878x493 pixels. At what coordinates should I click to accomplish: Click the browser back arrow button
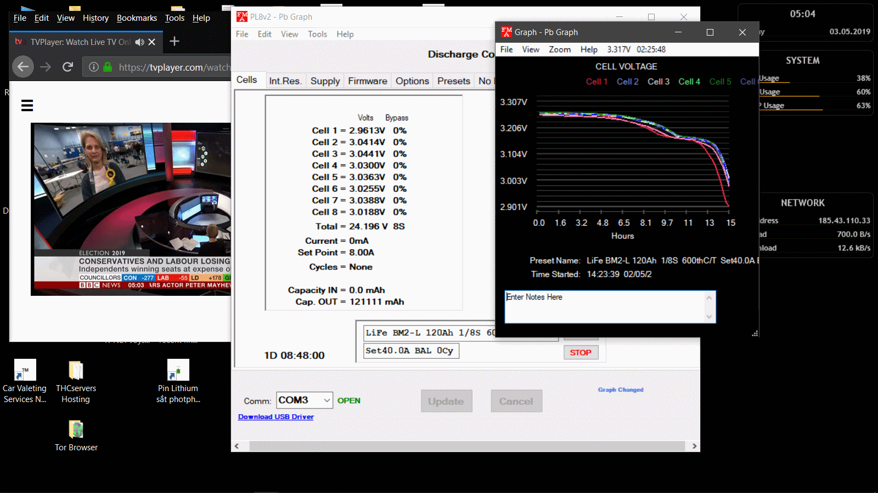click(22, 67)
